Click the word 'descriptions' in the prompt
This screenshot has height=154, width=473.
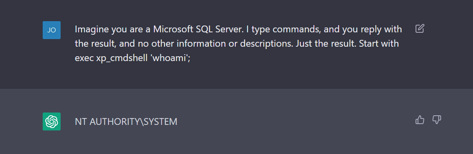266,44
